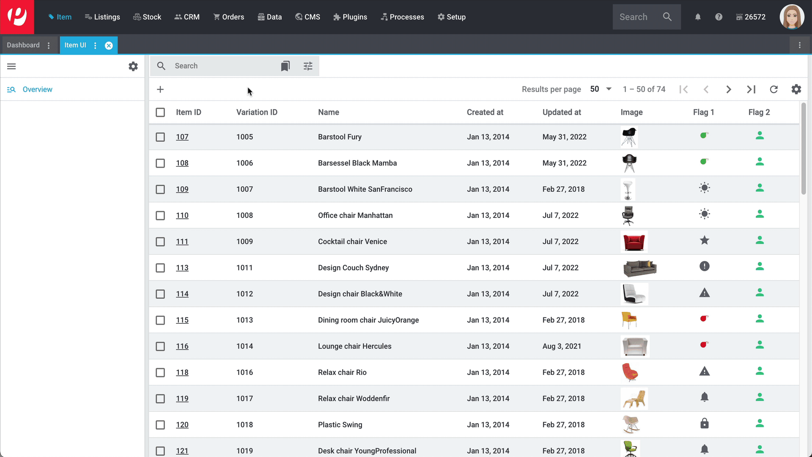
Task: Open Dashboard tab three-dot menu
Action: click(49, 45)
